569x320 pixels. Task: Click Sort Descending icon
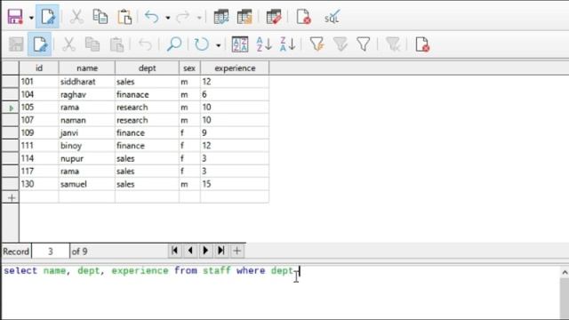288,44
